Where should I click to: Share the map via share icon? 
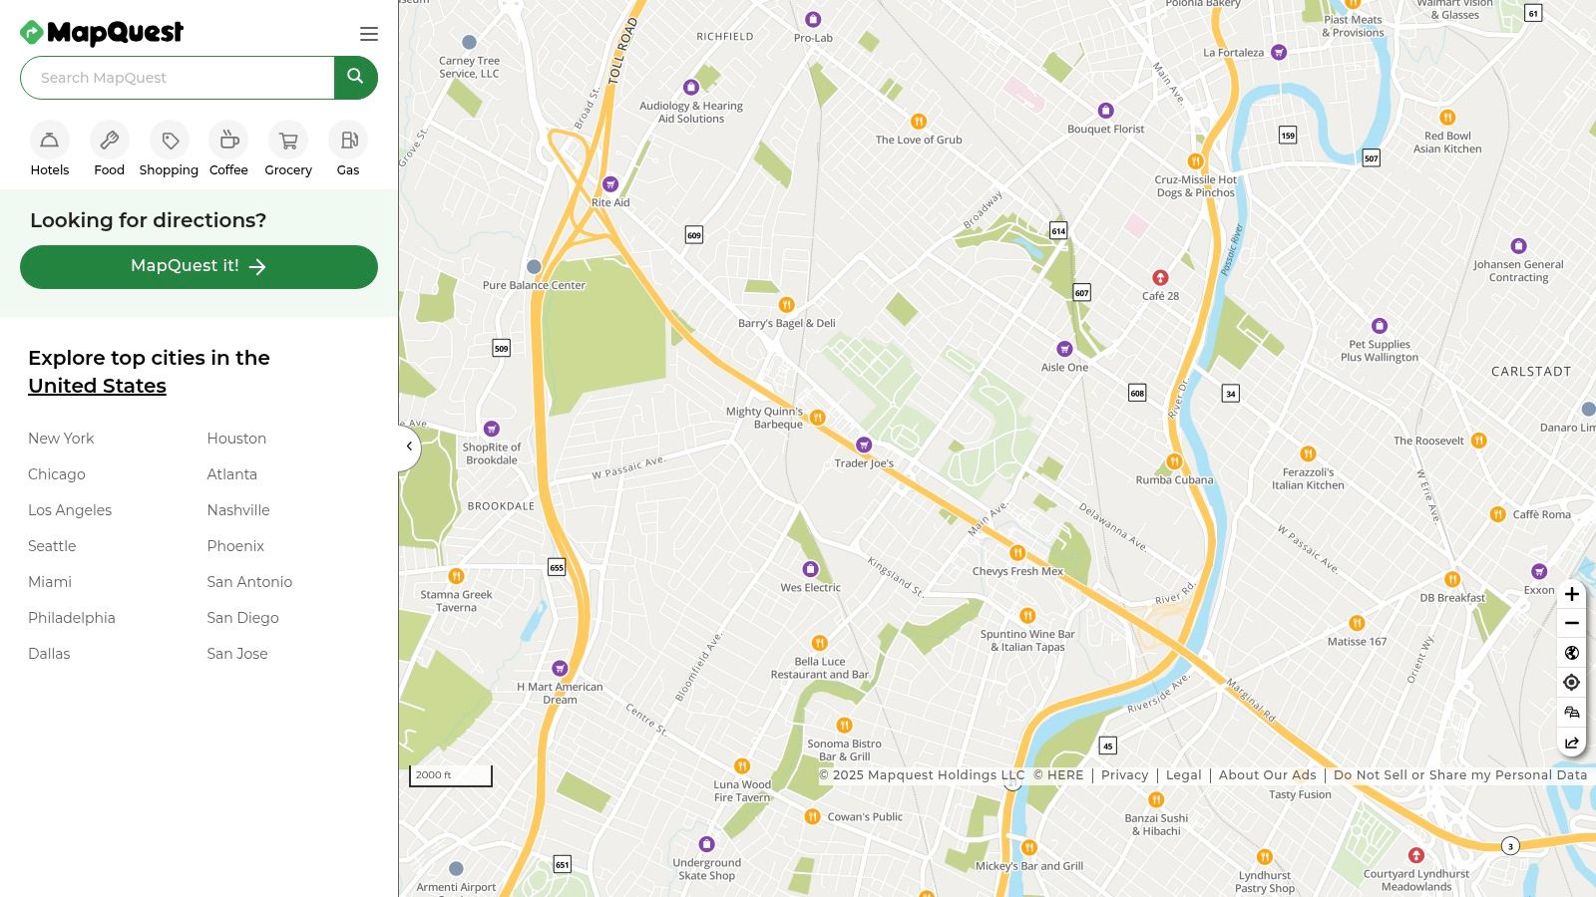1571,743
